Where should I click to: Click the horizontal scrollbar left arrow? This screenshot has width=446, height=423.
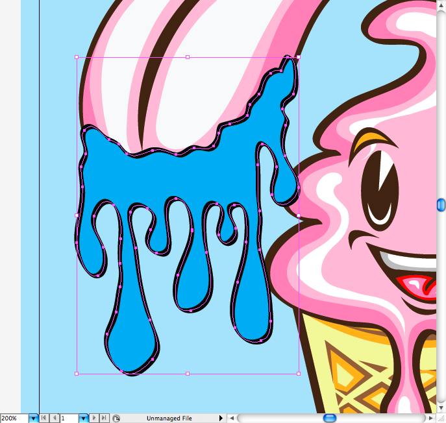point(232,418)
